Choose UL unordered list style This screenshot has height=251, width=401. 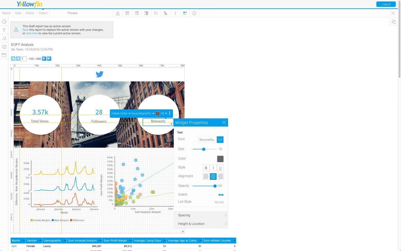222,202
